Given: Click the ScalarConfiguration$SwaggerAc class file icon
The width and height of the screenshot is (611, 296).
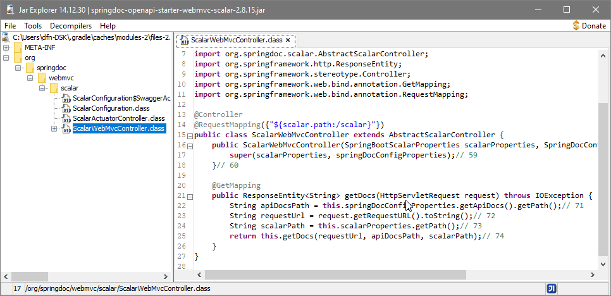Looking at the screenshot, I should pyautogui.click(x=66, y=99).
